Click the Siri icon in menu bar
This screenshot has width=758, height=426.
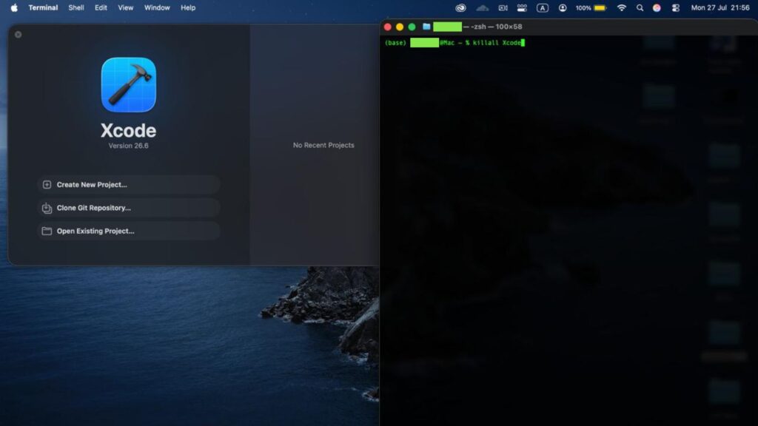[x=657, y=7]
